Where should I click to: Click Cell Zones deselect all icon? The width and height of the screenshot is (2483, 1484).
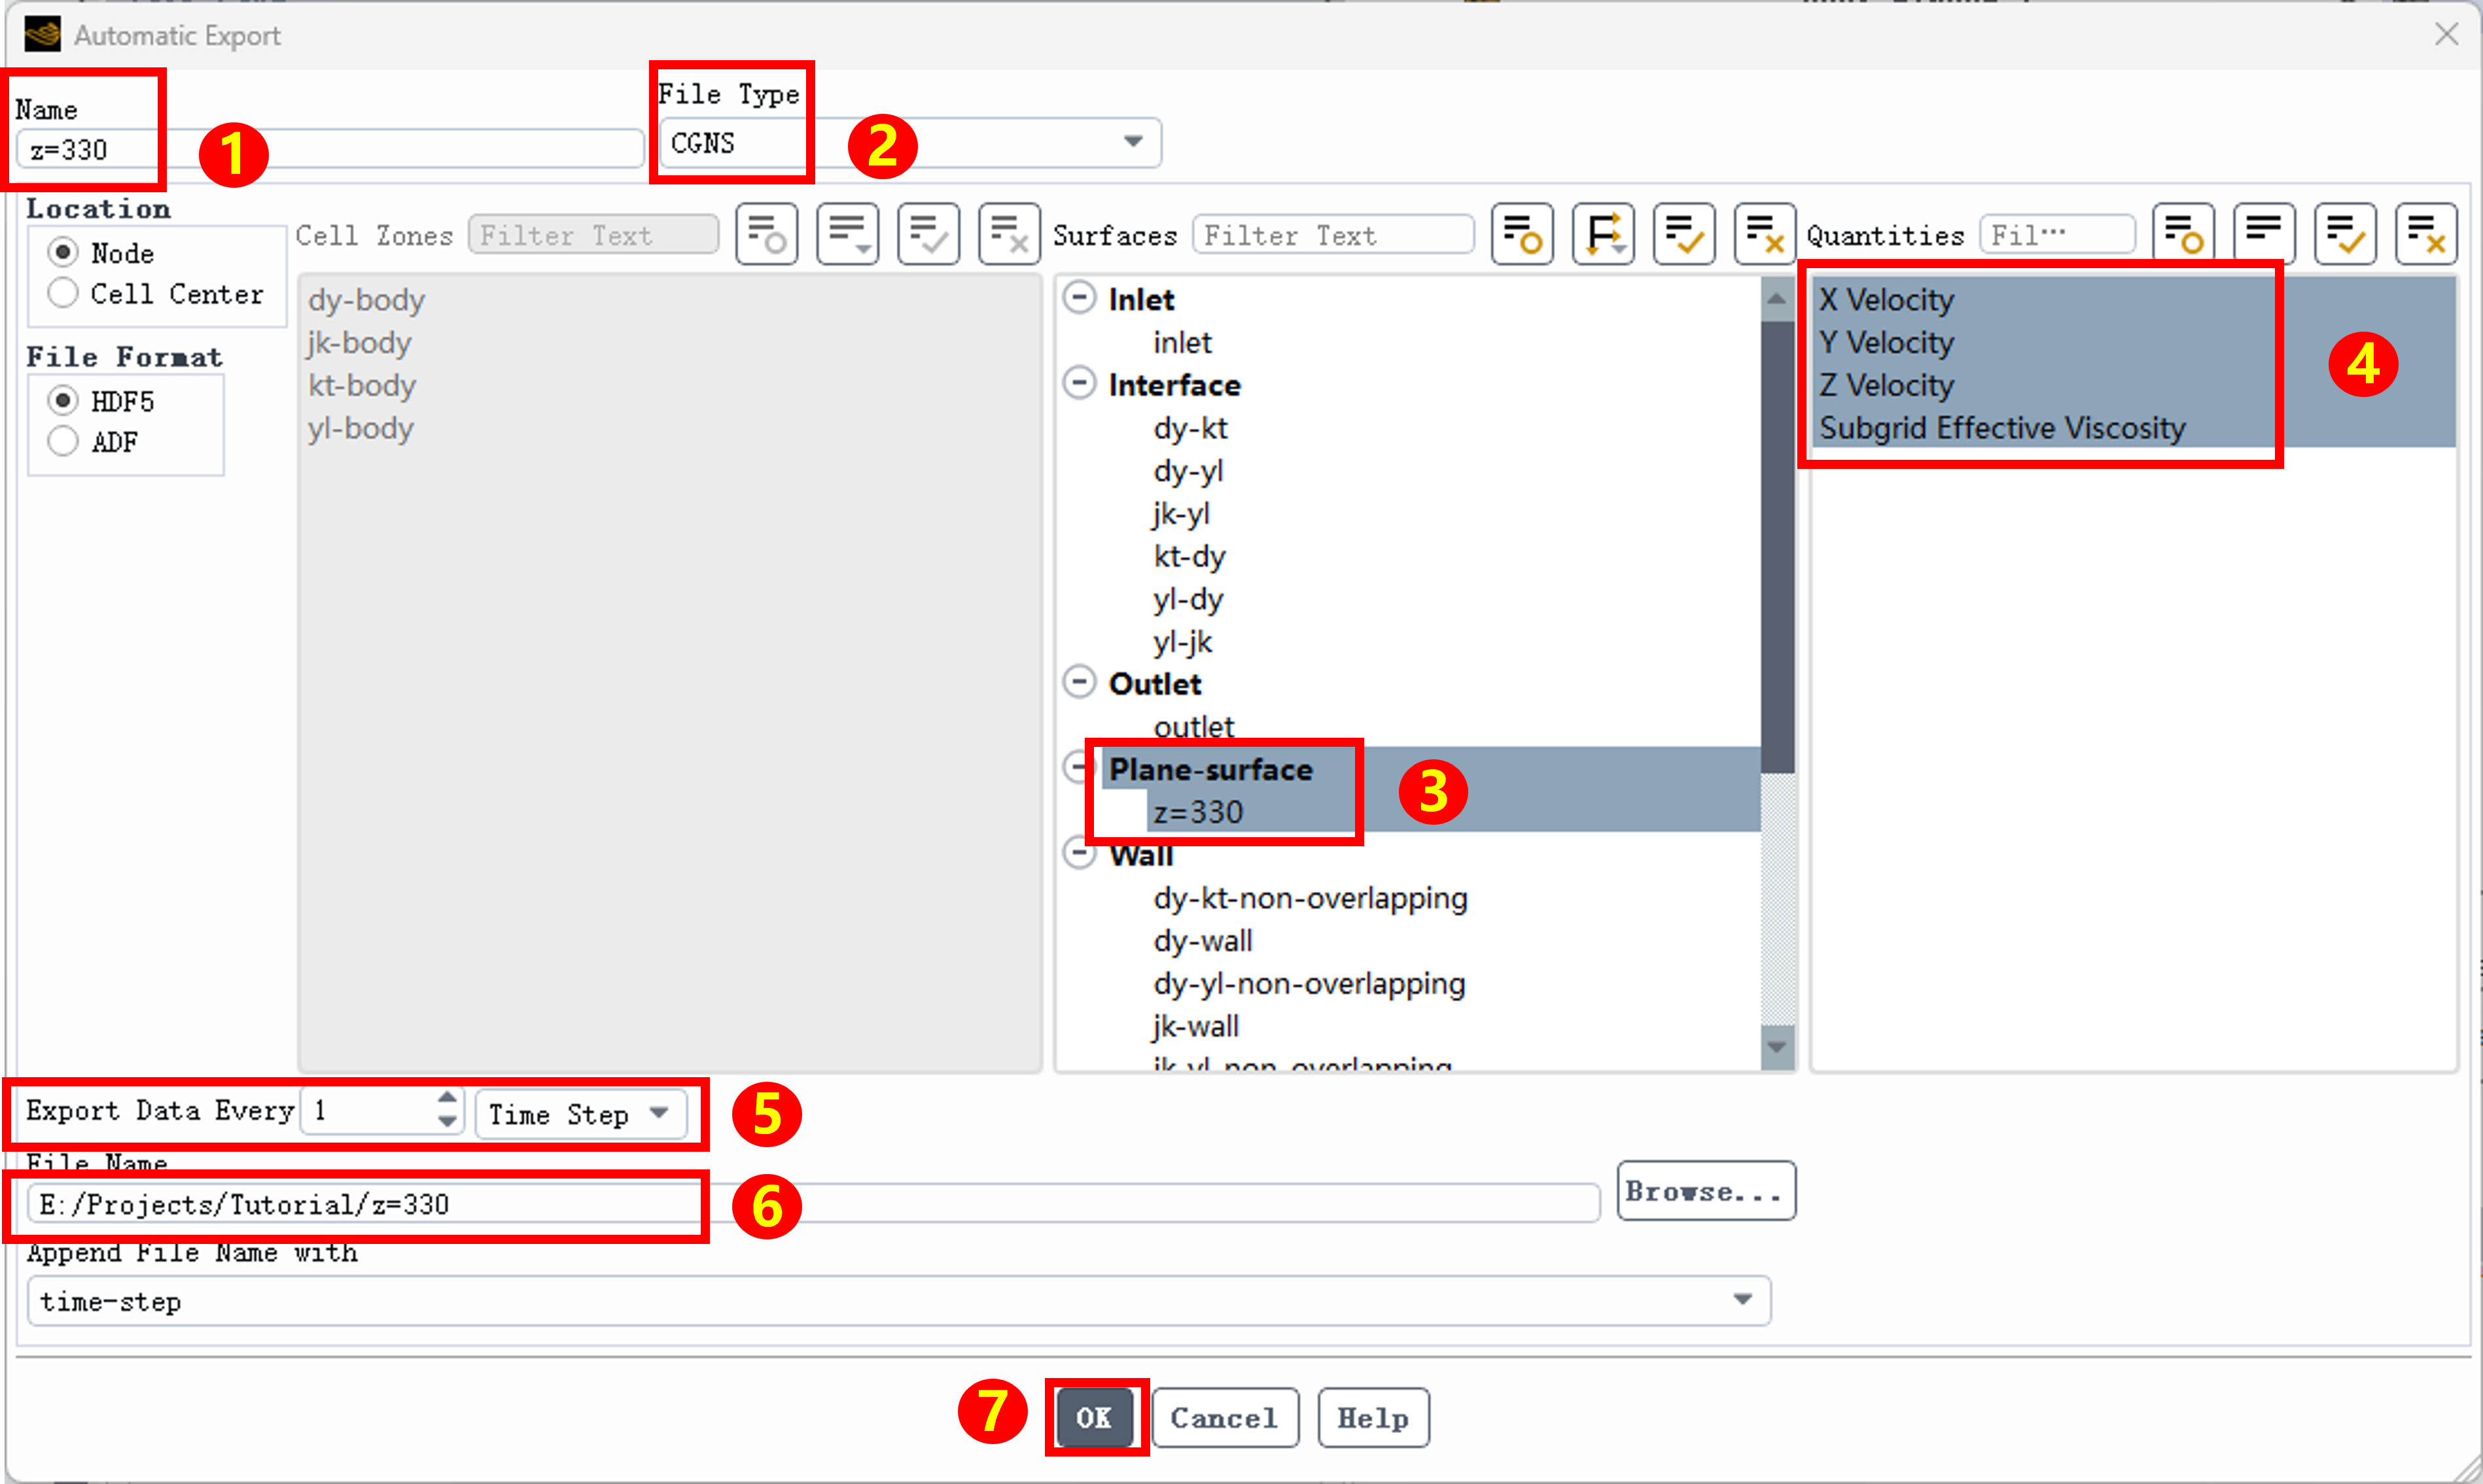coord(1008,234)
